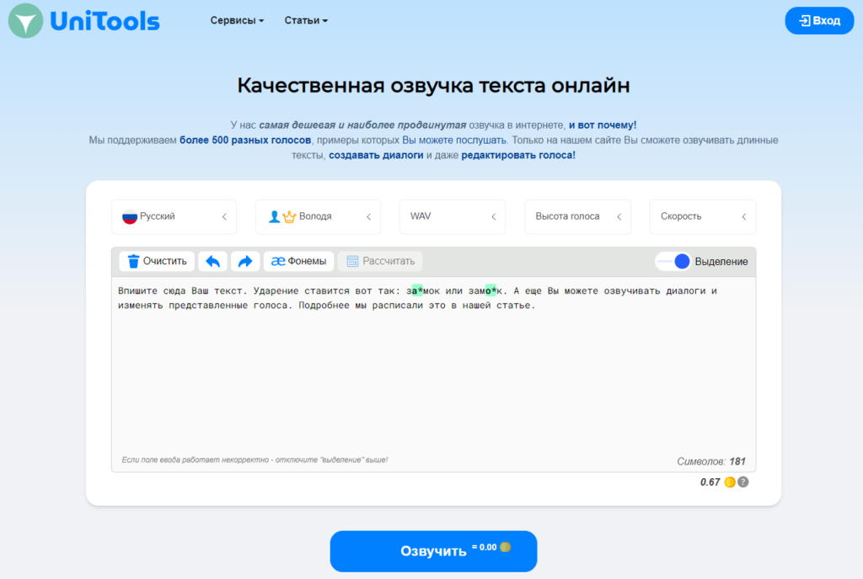
Task: Open the Статьи menu
Action: point(305,20)
